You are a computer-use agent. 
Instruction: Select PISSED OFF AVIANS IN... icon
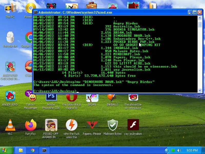[51, 128]
